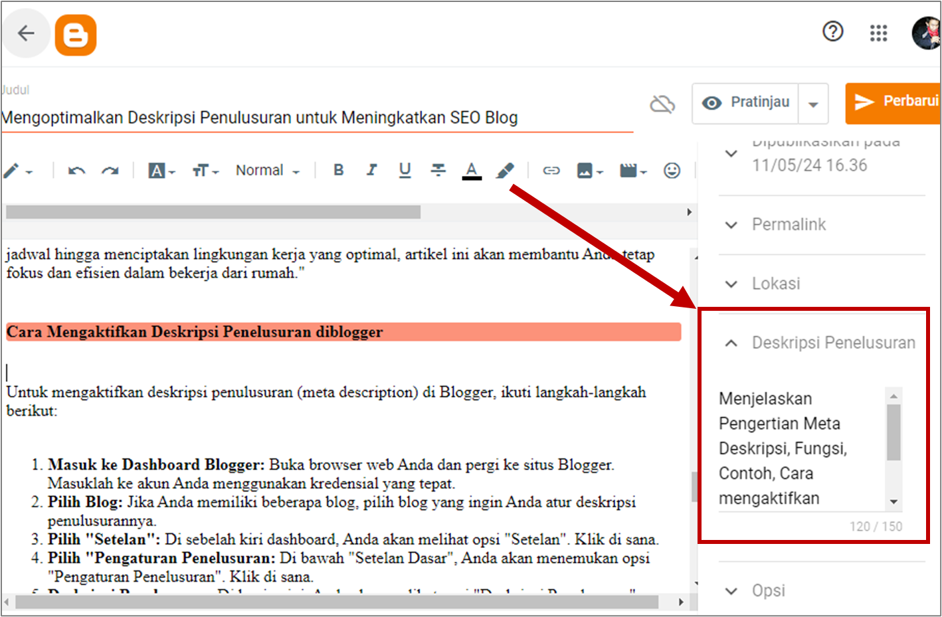Screen dimensions: 942x617
Task: Expand the Opsi section
Action: pos(731,591)
